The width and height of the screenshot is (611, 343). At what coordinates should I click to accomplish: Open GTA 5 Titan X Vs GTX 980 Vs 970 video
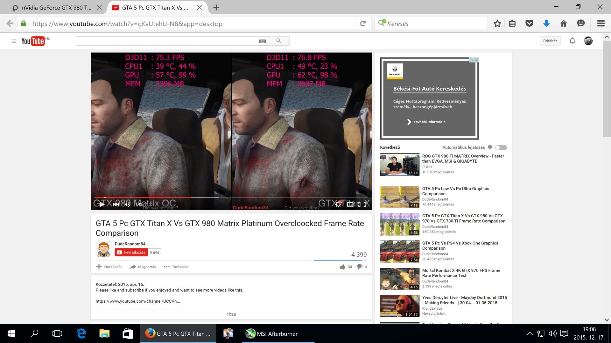[464, 218]
